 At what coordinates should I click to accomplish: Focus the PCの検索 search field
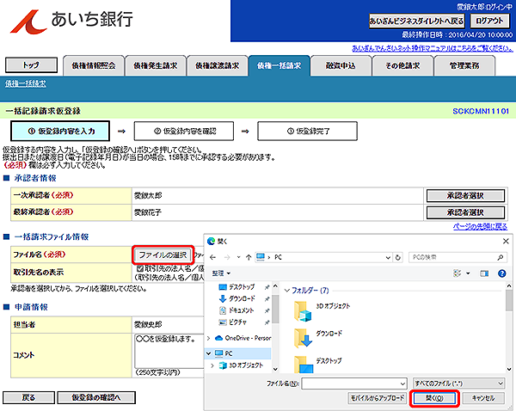pyautogui.click(x=452, y=257)
